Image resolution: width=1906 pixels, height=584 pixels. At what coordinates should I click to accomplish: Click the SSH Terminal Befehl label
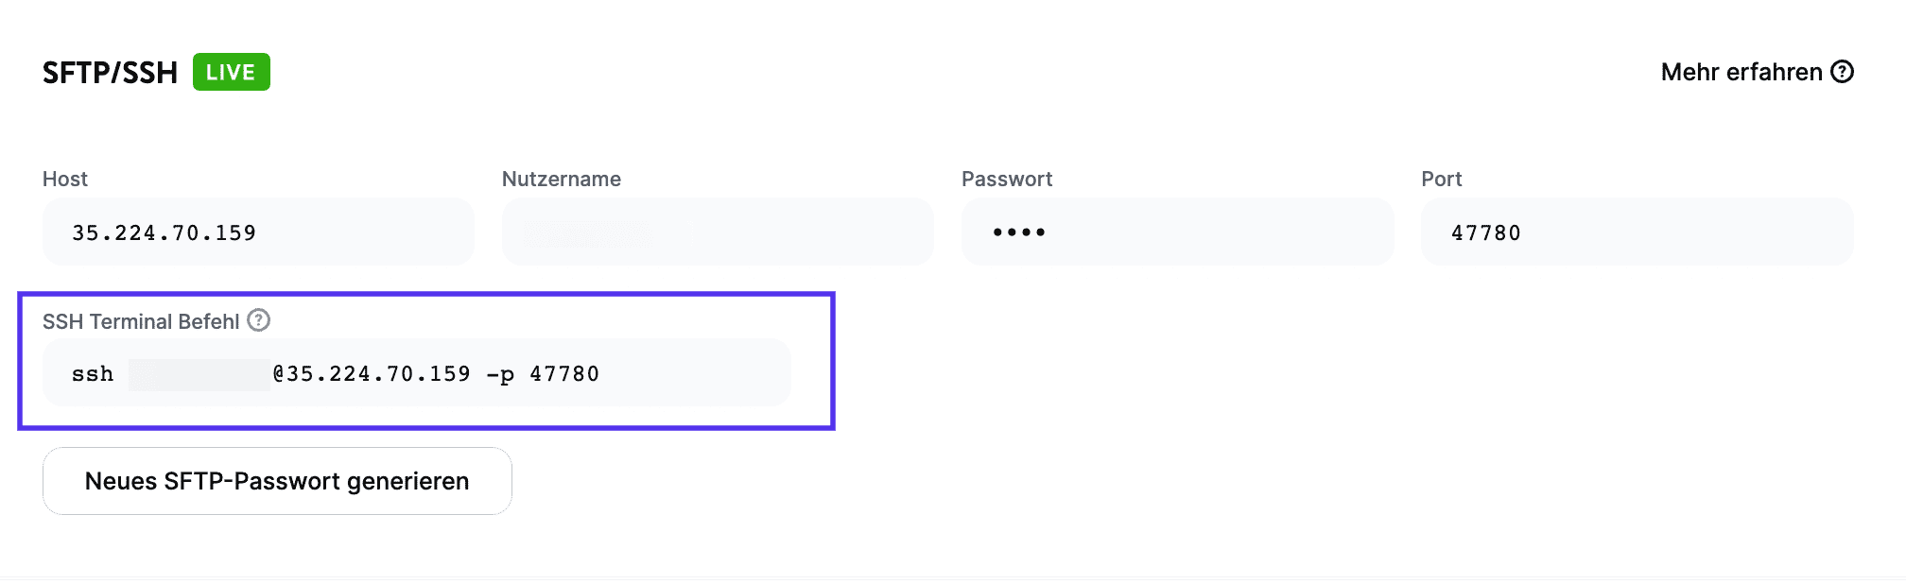141,321
